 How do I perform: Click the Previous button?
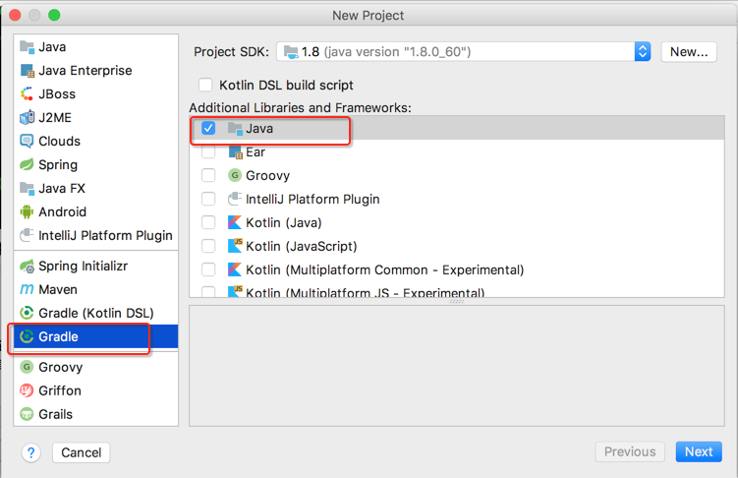(x=630, y=451)
